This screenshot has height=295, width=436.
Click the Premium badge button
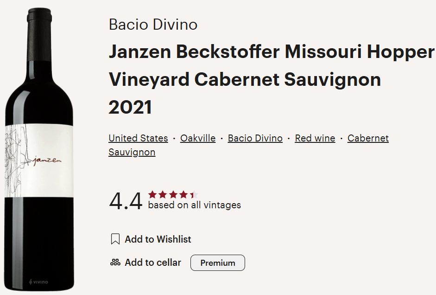click(x=218, y=263)
